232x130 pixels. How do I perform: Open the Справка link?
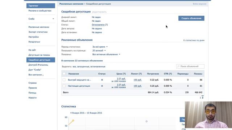(x=32, y=83)
